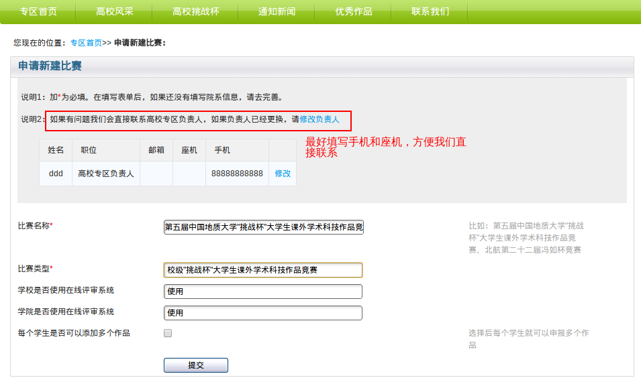Click the 比赛类型 field label

point(35,269)
